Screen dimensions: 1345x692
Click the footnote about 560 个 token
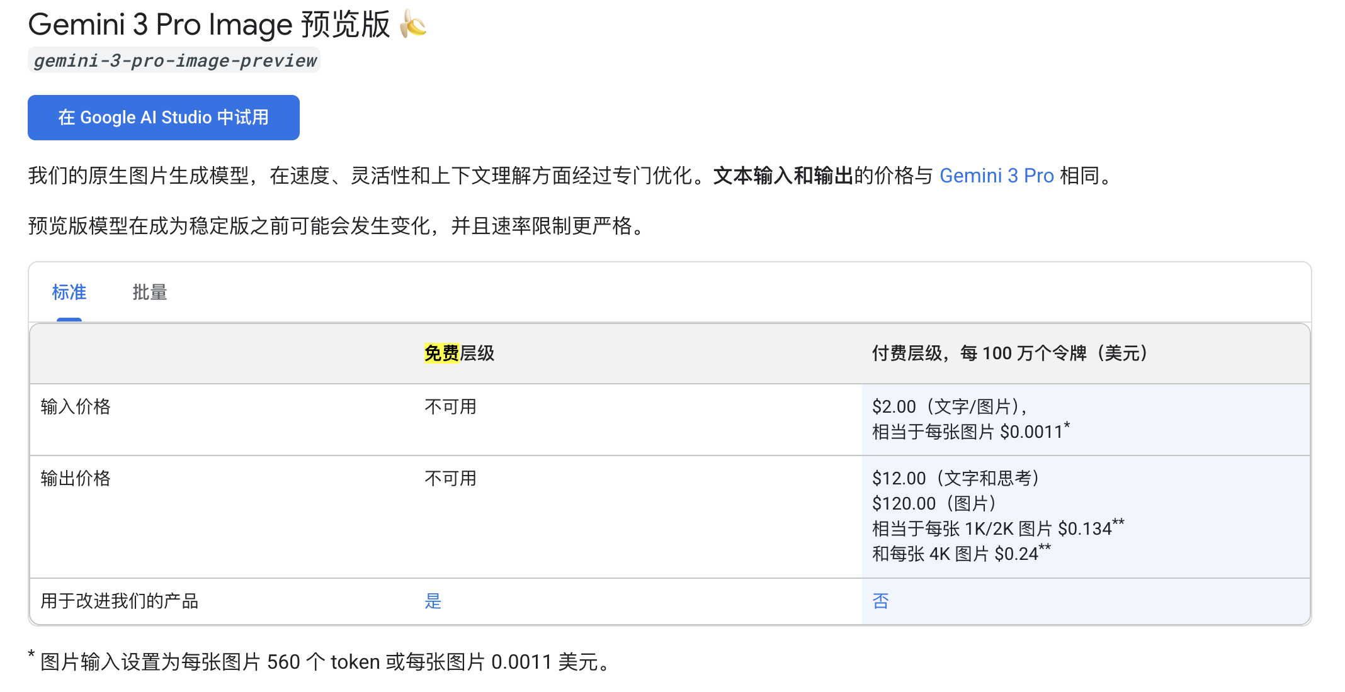(x=319, y=661)
